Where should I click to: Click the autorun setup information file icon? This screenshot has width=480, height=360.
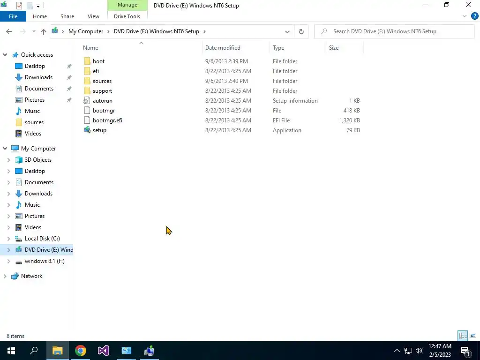pyautogui.click(x=87, y=101)
